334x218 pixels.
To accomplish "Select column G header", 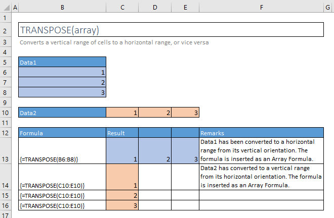I will pos(327,8).
